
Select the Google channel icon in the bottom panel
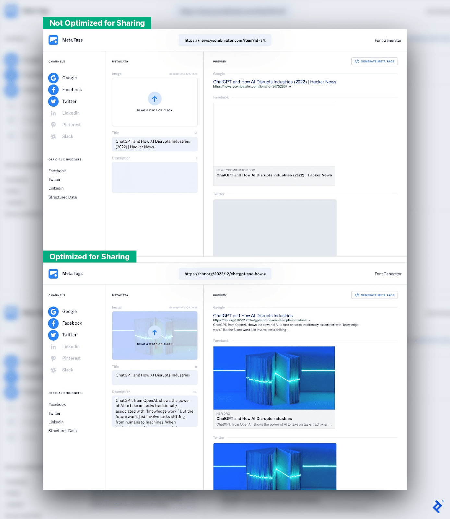(x=53, y=312)
